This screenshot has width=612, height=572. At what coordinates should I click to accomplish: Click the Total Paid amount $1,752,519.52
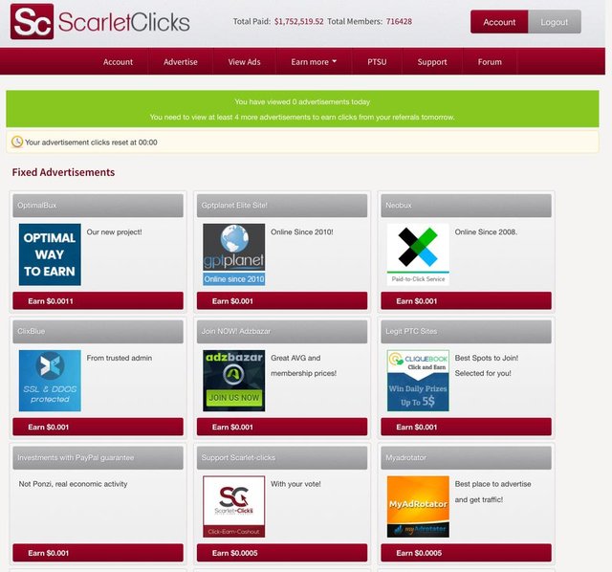tap(299, 21)
